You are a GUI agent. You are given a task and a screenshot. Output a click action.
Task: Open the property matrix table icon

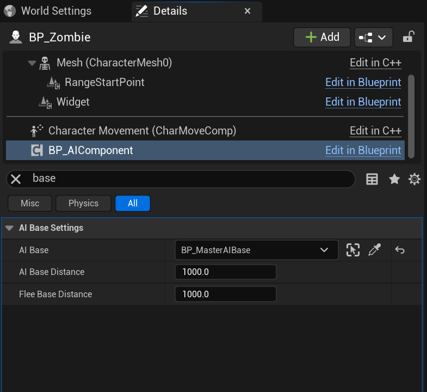(372, 179)
